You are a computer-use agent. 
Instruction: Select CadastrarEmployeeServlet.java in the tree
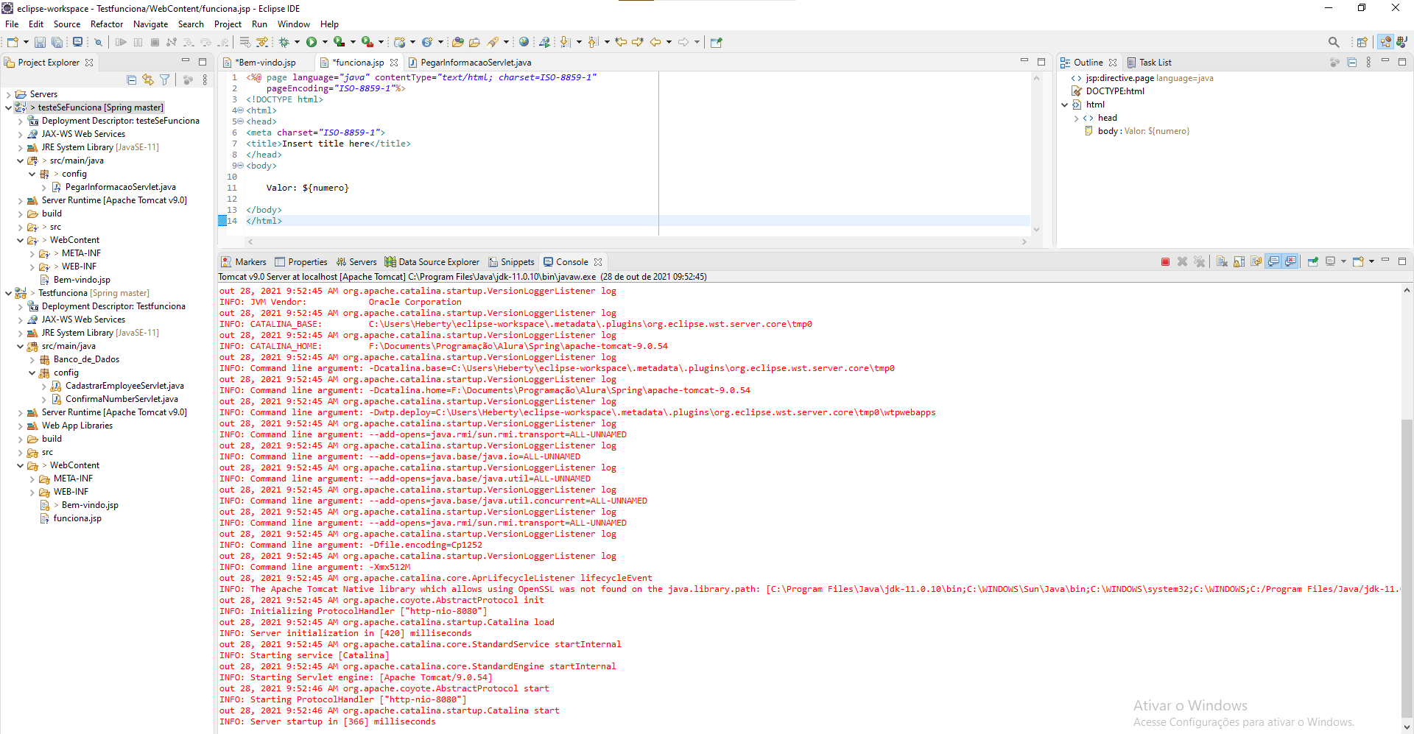(x=124, y=386)
